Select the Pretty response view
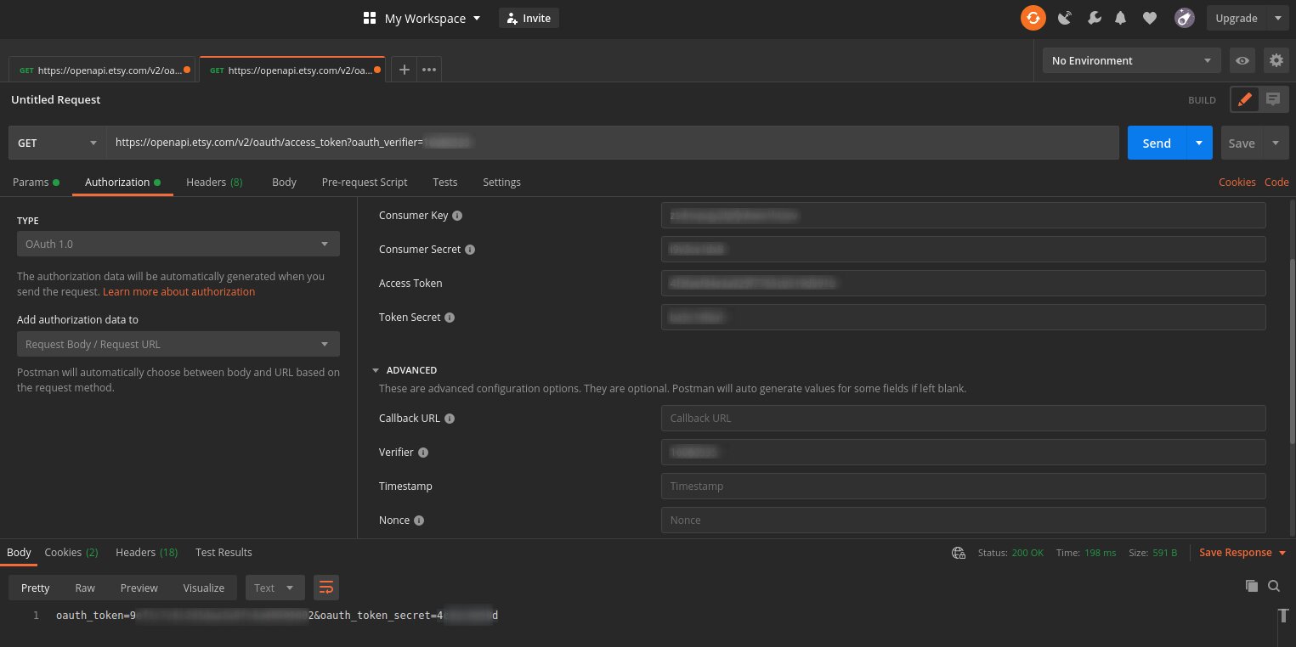 [x=36, y=588]
